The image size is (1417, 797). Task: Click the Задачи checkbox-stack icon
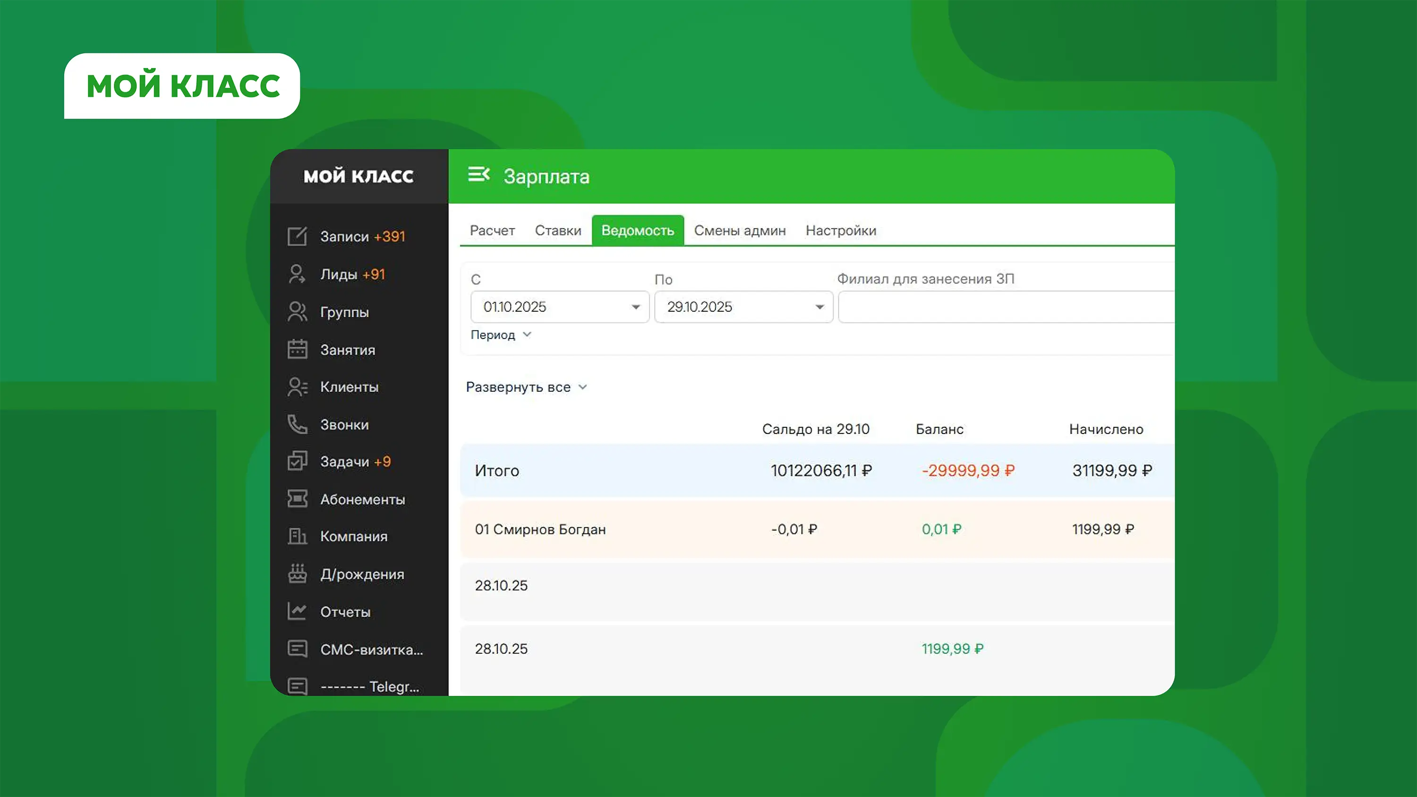[297, 461]
